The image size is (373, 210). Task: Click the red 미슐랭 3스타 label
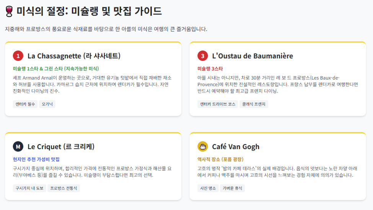210,69
